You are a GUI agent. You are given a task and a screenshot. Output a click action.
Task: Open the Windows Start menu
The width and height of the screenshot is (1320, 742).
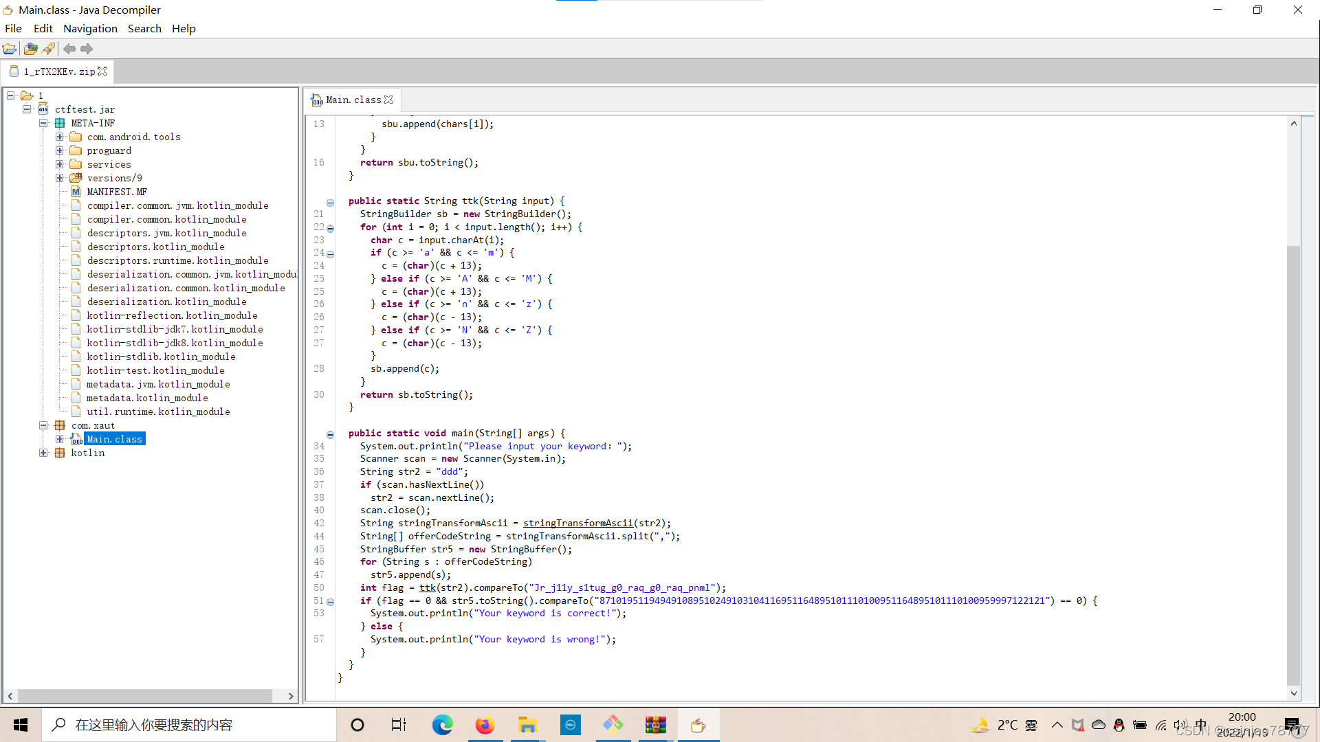(x=21, y=725)
